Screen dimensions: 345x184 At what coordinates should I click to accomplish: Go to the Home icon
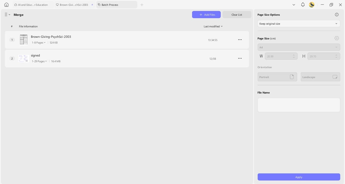(x=6, y=5)
